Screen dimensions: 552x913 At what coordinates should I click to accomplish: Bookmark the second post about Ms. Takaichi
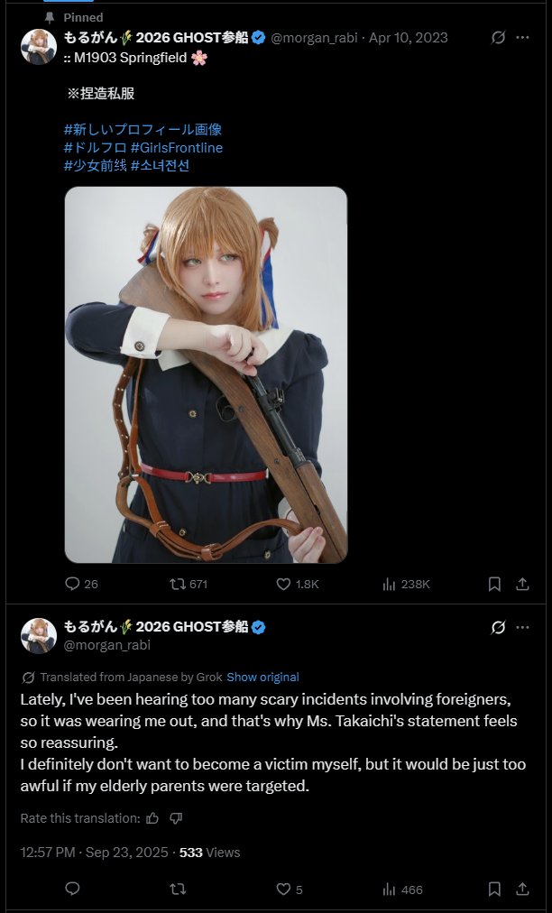tap(494, 890)
